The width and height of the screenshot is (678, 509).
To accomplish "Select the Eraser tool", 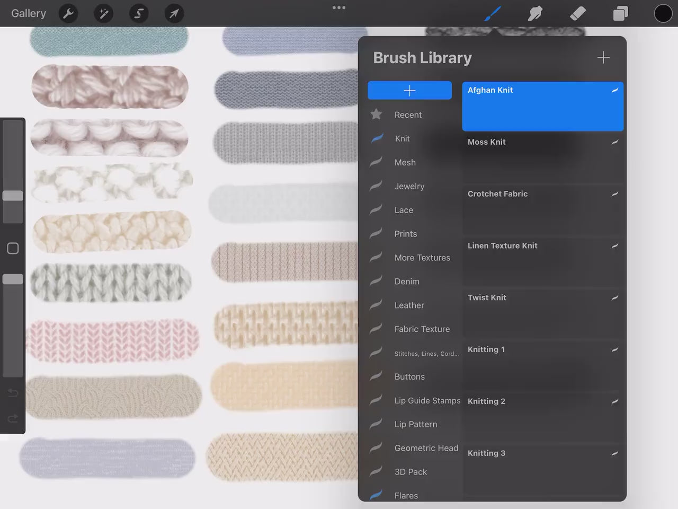I will click(x=578, y=13).
